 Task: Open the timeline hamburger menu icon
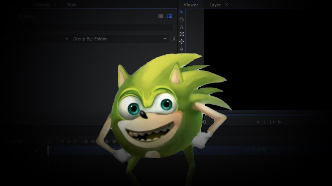point(37,150)
